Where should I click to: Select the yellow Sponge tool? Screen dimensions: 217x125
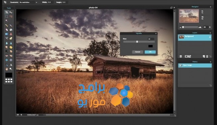[11, 47]
